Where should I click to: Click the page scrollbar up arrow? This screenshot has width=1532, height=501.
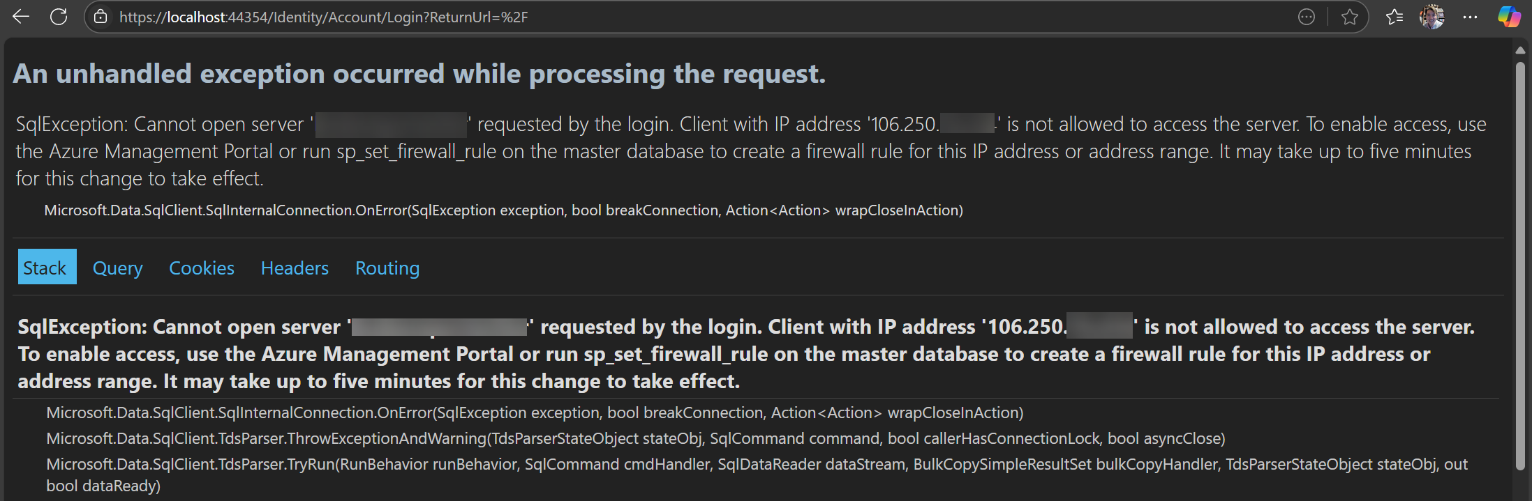pos(1520,50)
